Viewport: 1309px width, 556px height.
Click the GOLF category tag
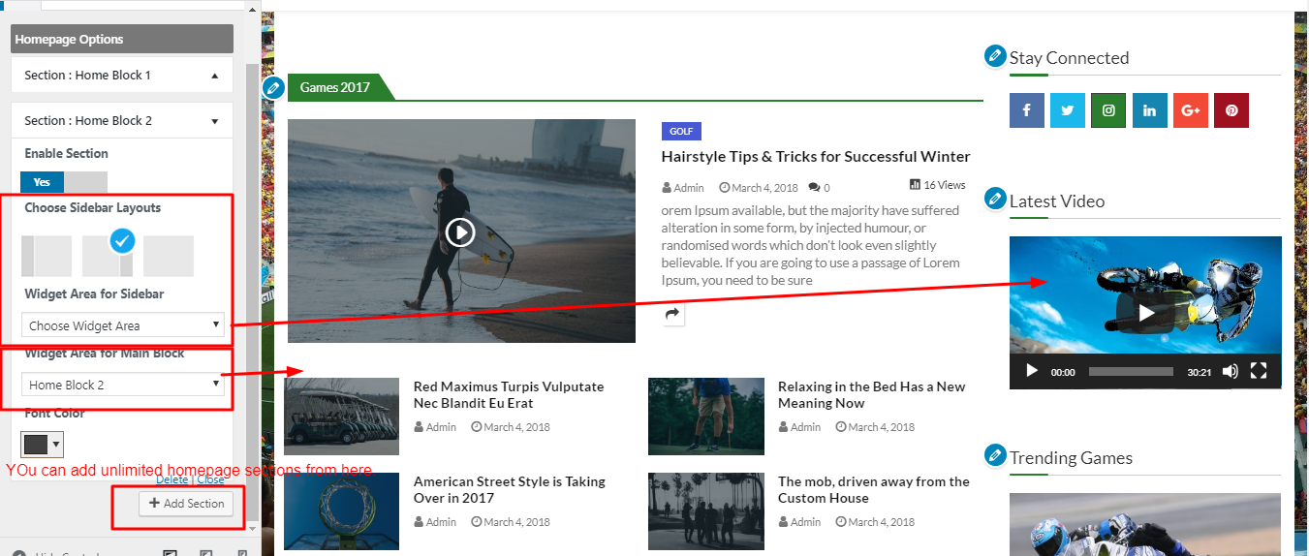pyautogui.click(x=681, y=132)
